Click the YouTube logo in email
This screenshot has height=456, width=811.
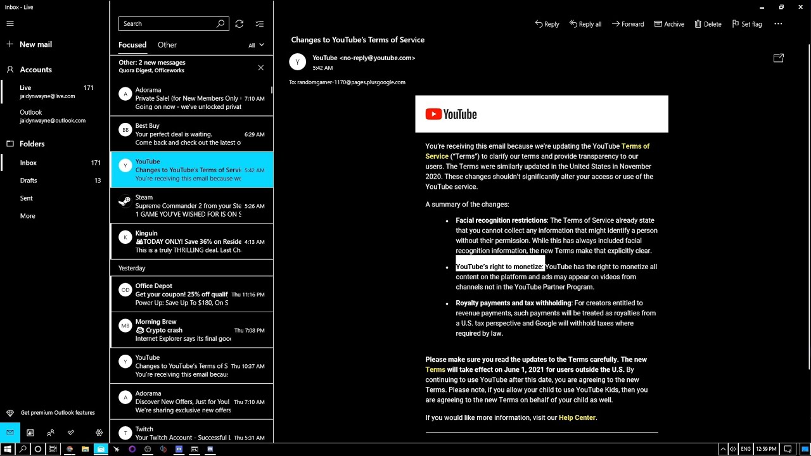pyautogui.click(x=451, y=114)
